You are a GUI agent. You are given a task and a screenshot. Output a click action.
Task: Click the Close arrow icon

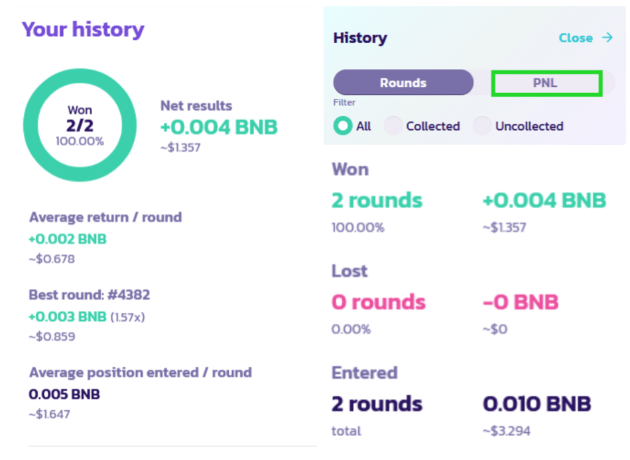coord(607,38)
